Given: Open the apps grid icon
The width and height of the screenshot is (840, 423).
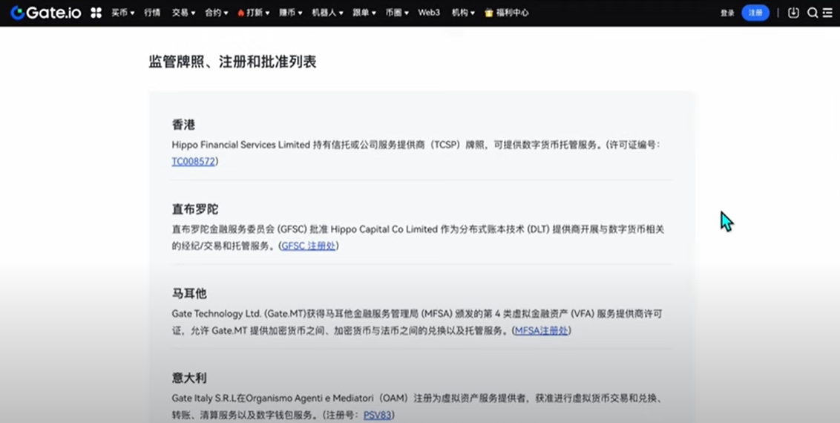Looking at the screenshot, I should (96, 13).
